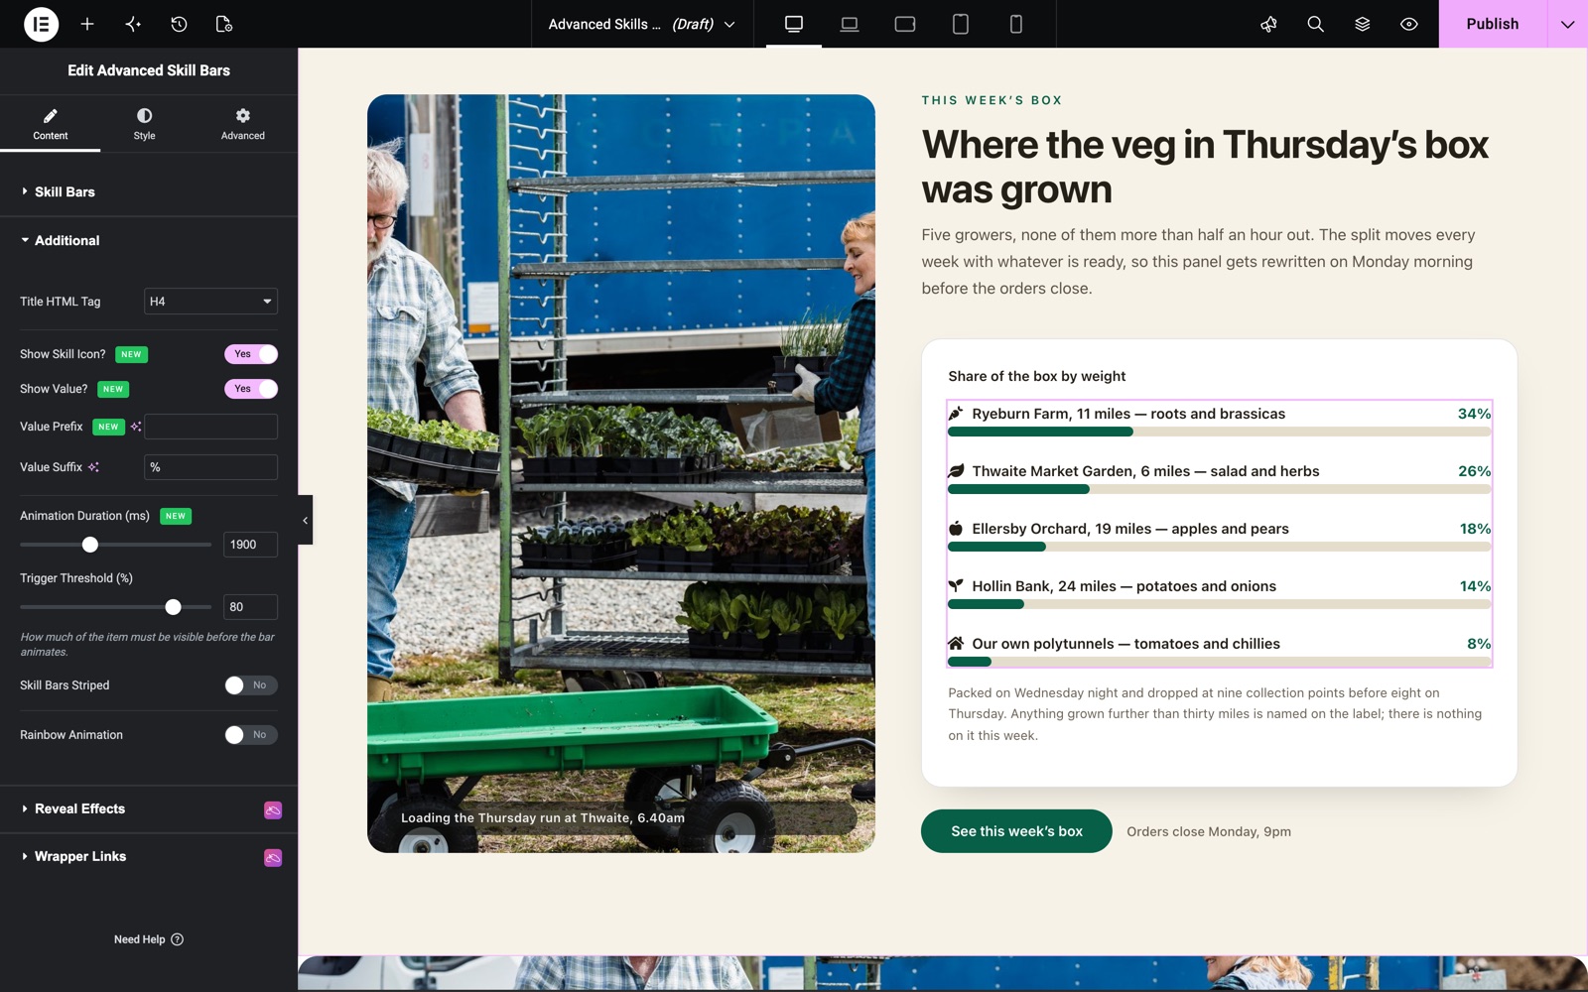Open the Title HTML Tag dropdown
The height and width of the screenshot is (992, 1588).
point(210,302)
